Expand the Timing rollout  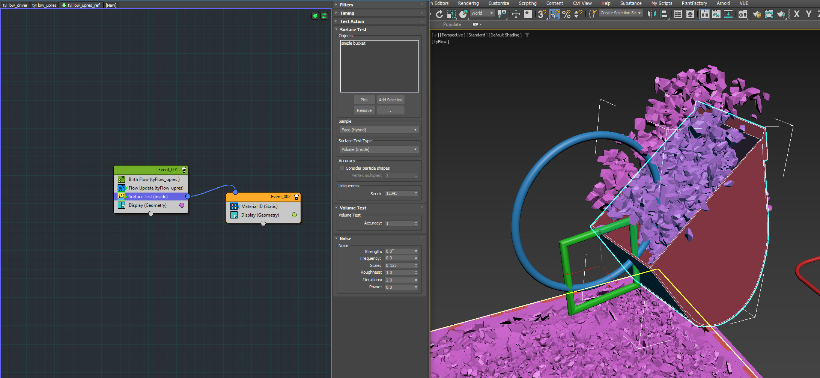tap(347, 13)
